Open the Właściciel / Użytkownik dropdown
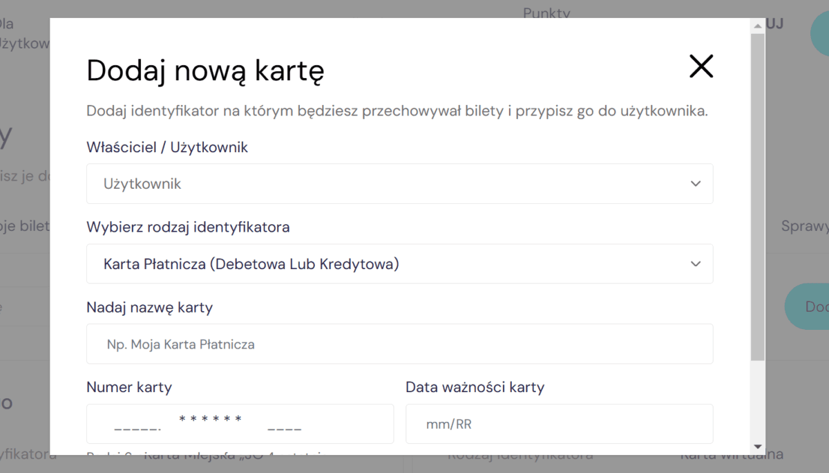 399,184
